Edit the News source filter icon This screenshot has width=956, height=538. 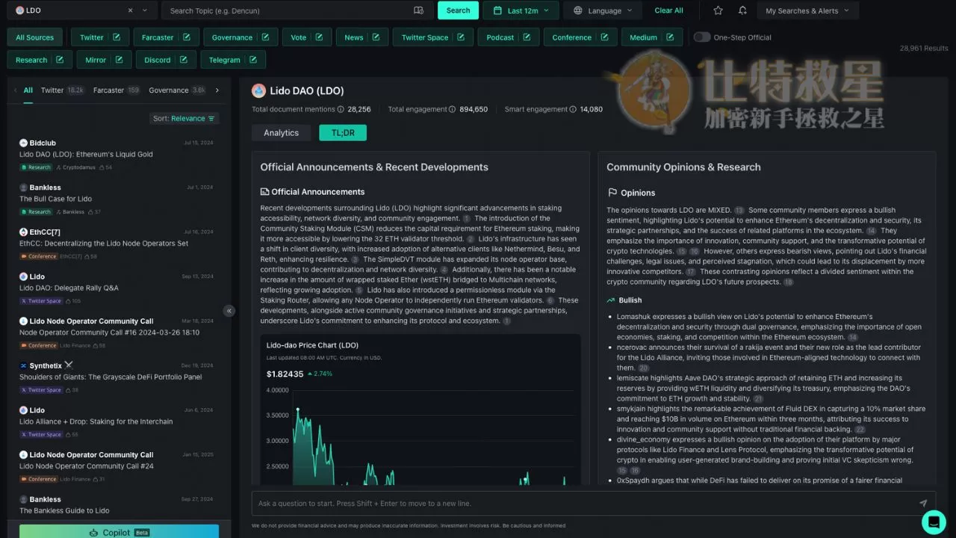tap(376, 37)
